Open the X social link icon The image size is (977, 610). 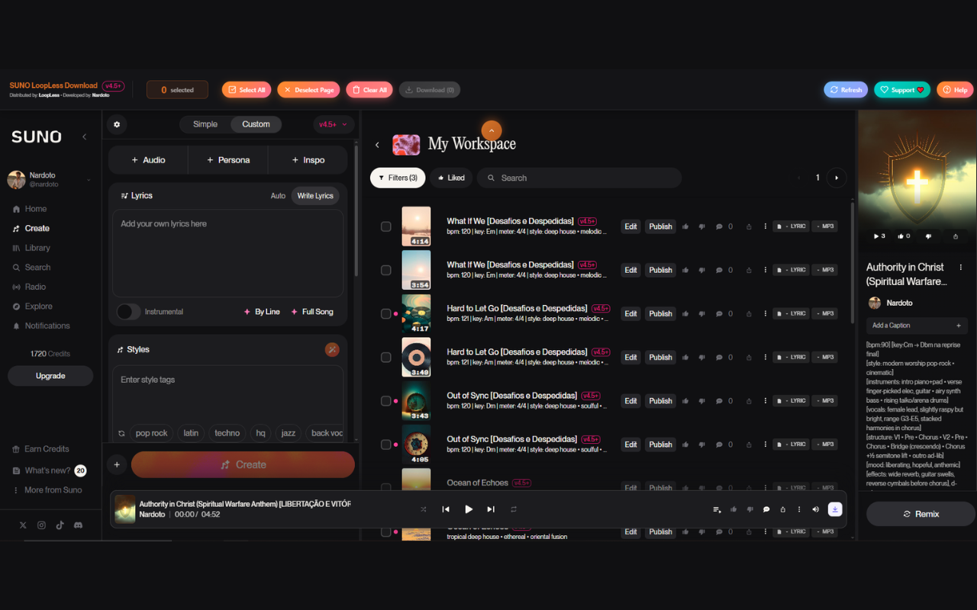tap(23, 525)
